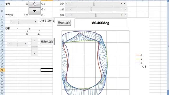Click row header 15
Image resolution: width=169 pixels, height=95 pixels.
click(2, 52)
